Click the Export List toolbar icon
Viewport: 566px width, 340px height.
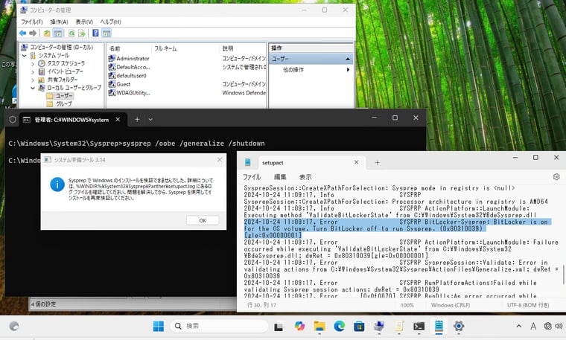click(x=82, y=33)
